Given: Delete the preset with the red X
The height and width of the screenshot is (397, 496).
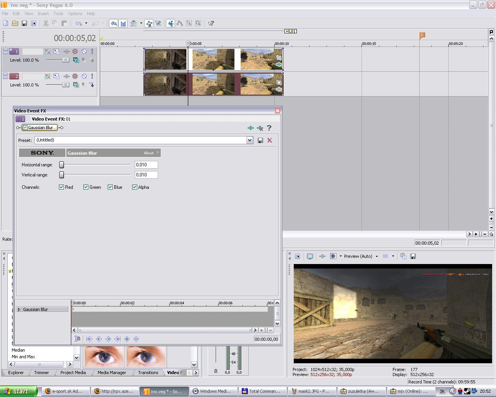Looking at the screenshot, I should coord(270,140).
